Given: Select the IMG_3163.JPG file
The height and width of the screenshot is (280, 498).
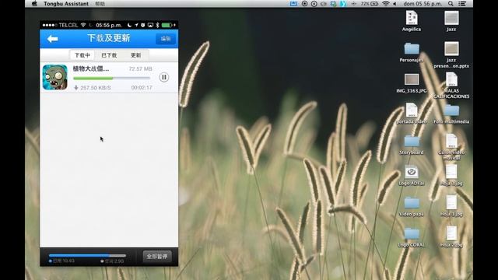Looking at the screenshot, I should pyautogui.click(x=412, y=83).
